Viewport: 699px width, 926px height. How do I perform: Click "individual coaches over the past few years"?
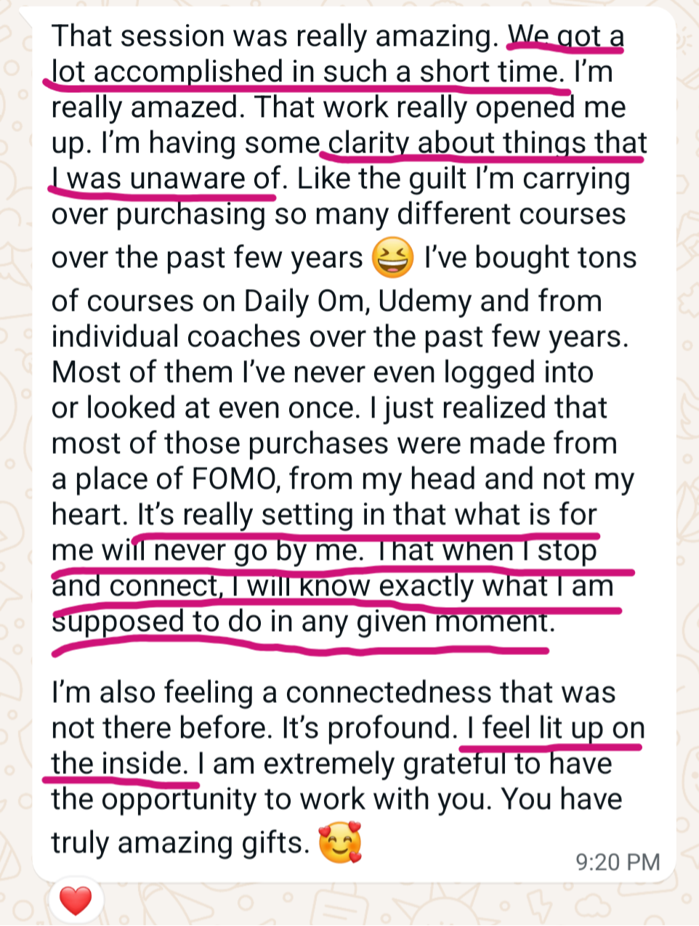pos(339,336)
